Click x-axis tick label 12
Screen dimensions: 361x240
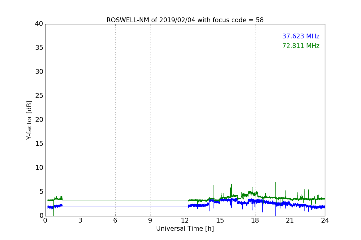coord(185,220)
